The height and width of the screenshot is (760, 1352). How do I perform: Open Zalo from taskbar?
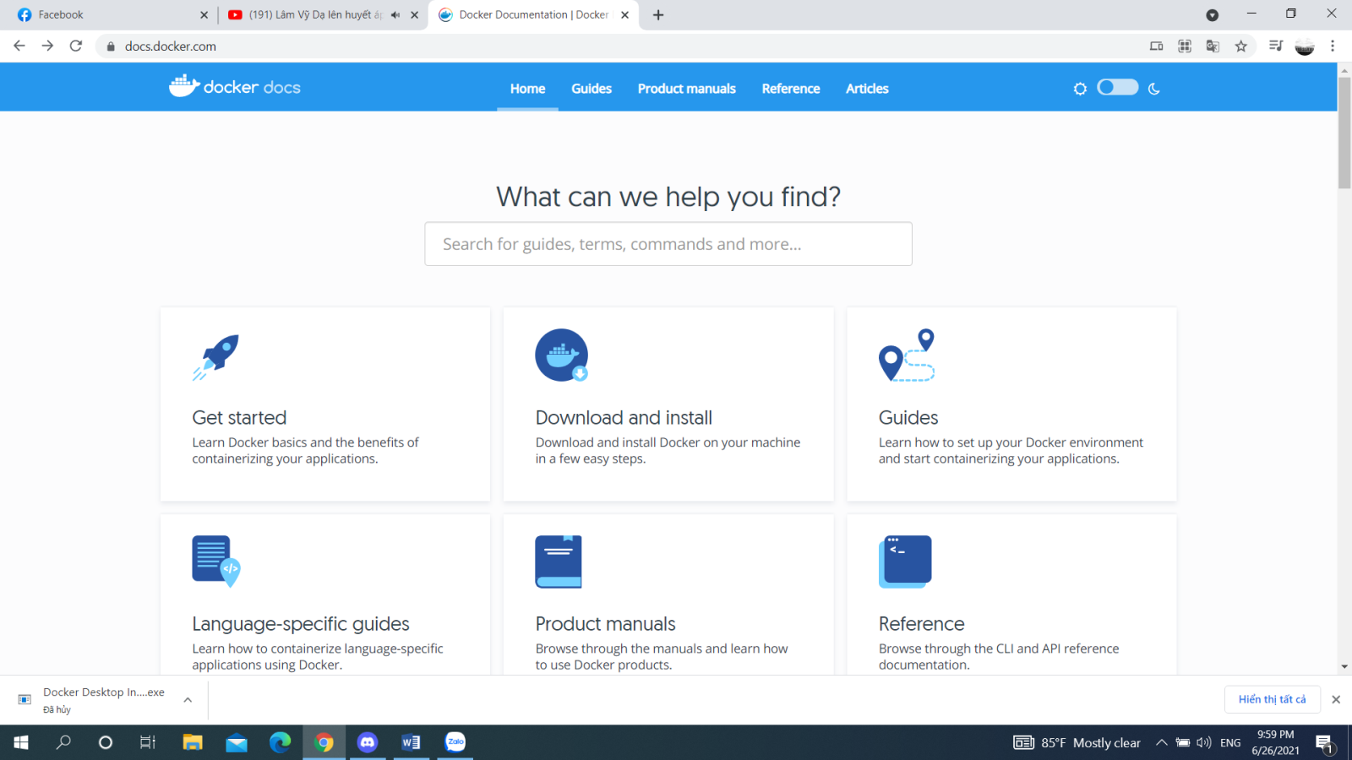455,741
